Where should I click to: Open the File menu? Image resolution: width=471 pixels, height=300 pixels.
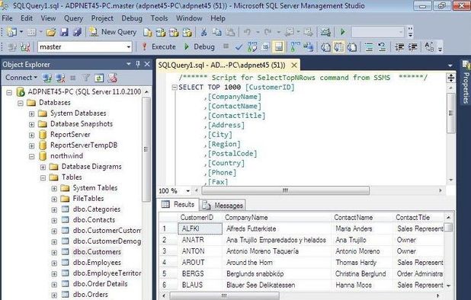tap(7, 18)
